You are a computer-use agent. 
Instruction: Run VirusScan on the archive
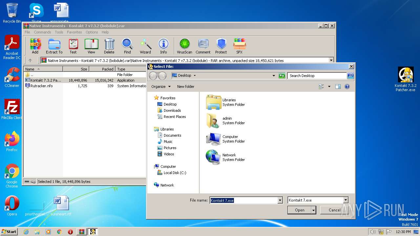[x=184, y=46]
